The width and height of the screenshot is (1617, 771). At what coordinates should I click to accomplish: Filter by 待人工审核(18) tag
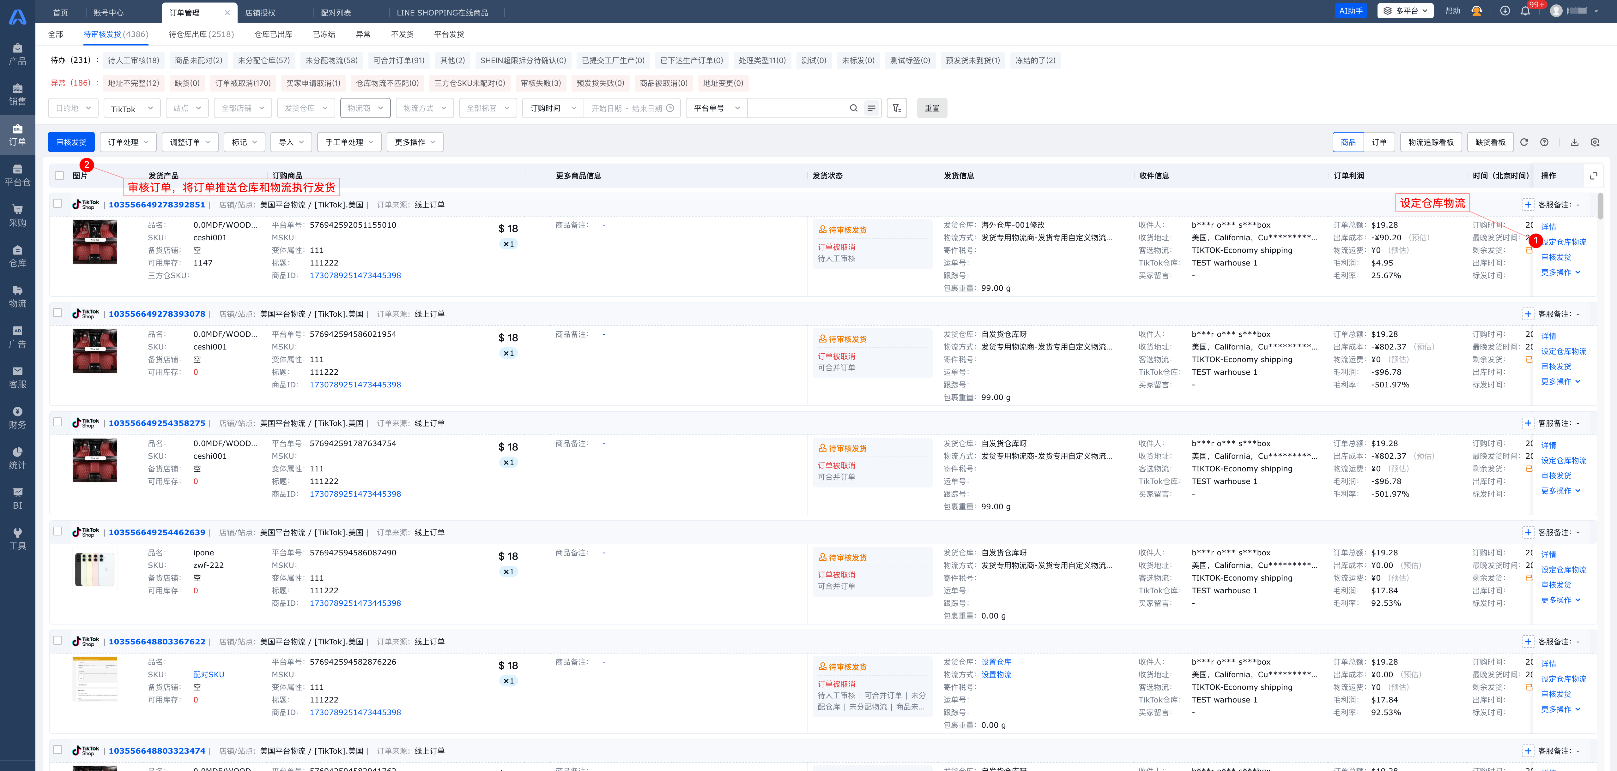(x=134, y=60)
